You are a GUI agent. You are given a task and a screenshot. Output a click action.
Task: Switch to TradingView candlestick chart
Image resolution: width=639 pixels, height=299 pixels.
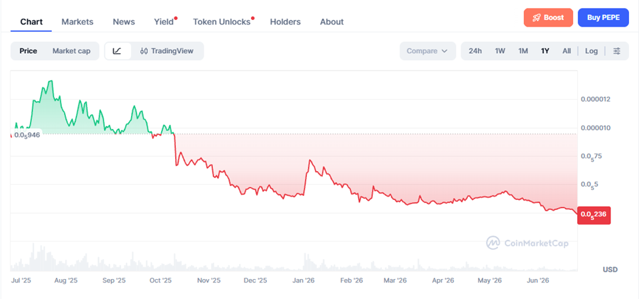point(166,51)
